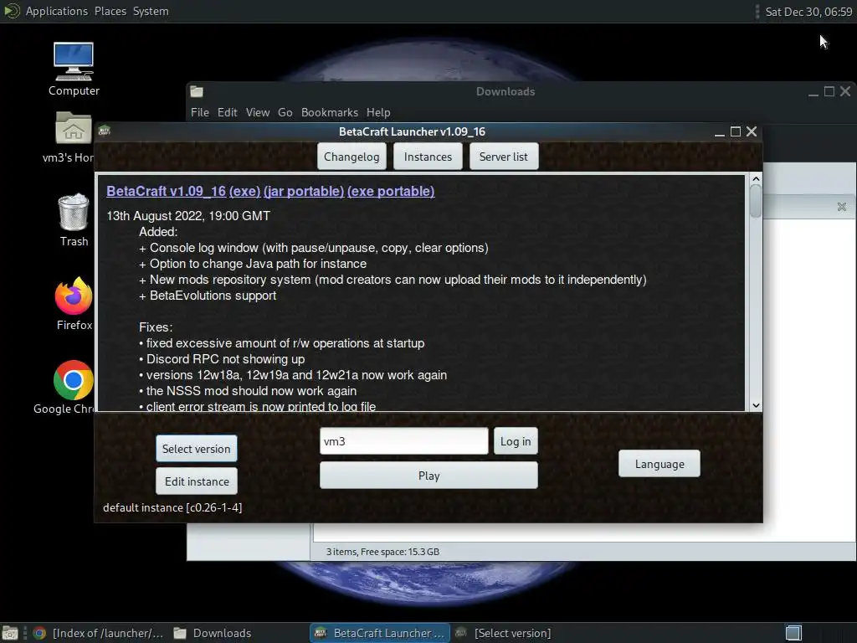Open the Server list tab
Image resolution: width=857 pixels, height=643 pixels.
[503, 157]
